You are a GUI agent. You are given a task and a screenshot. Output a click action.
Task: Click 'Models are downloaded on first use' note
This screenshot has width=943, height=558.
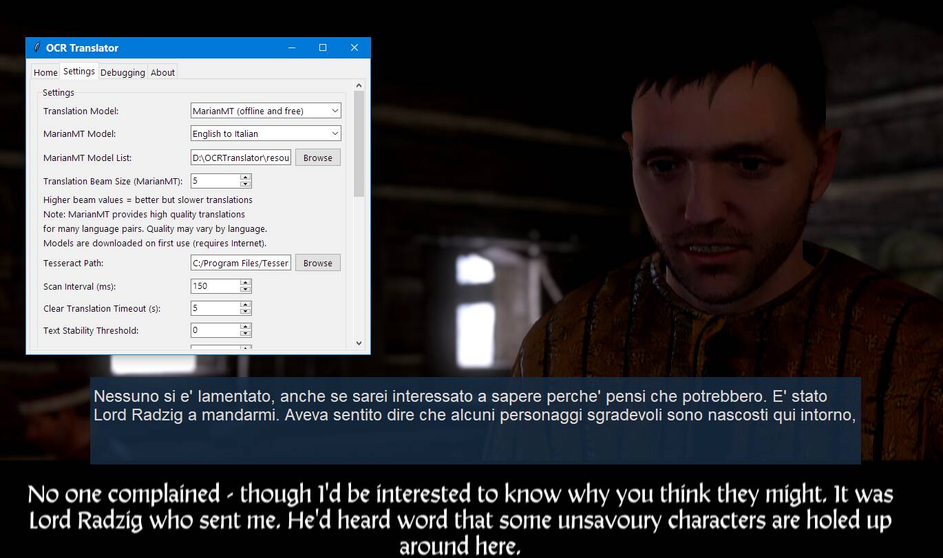coord(155,243)
